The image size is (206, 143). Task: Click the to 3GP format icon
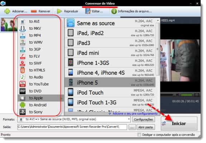[x=23, y=49]
